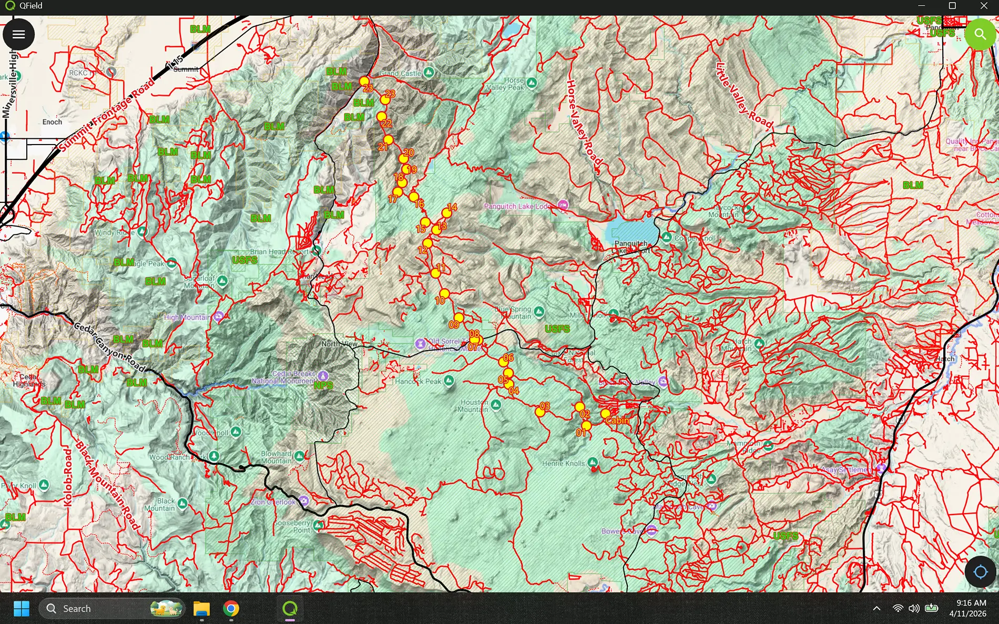This screenshot has width=999, height=624.
Task: Open the QField main menu hamburger button
Action: click(19, 34)
